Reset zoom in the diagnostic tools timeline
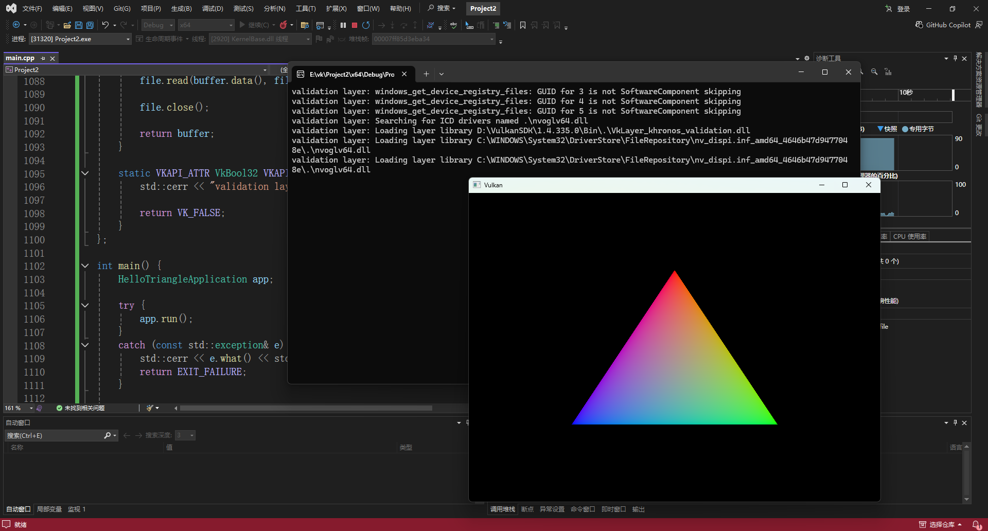Image resolution: width=988 pixels, height=531 pixels. click(x=888, y=72)
